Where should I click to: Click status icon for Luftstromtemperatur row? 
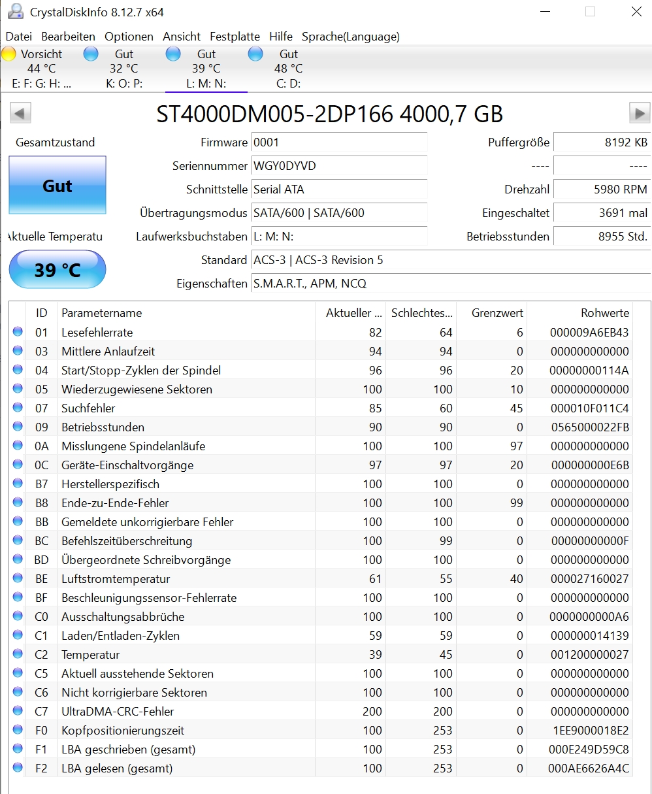point(18,578)
